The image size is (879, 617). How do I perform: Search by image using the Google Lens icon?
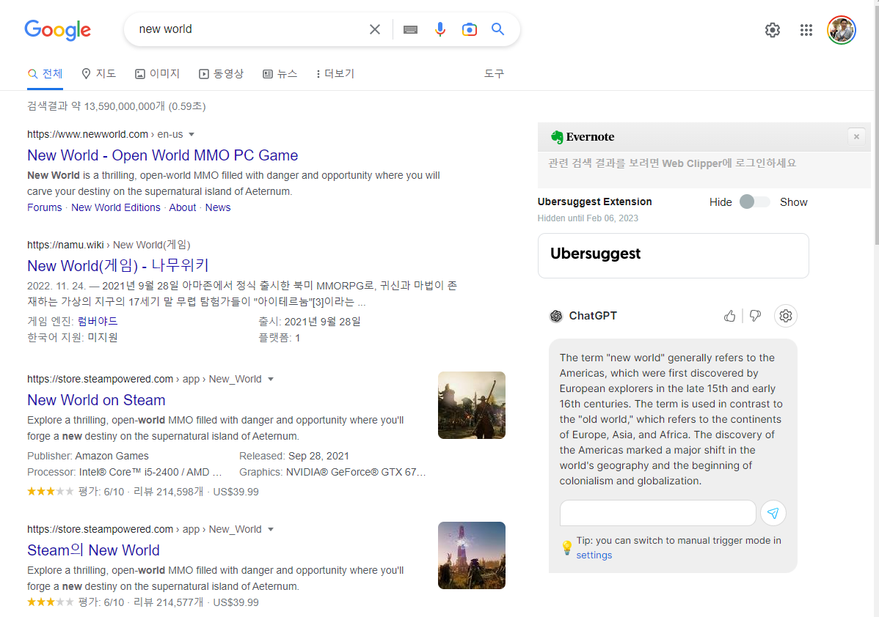(x=469, y=29)
